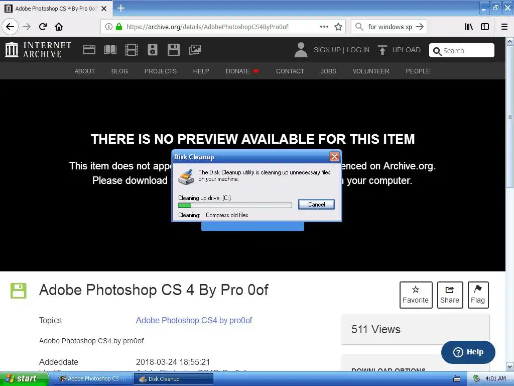Click the green secure padlock icon
Screen dimensions: 514x386
tap(118, 27)
